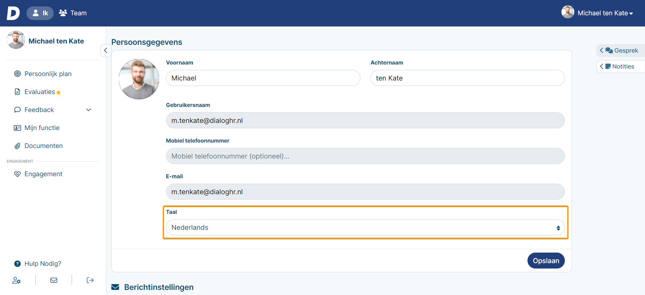Screen dimensions: 645x295
Task: Open Michael ten Kate sidebar name link
Action: pos(56,41)
